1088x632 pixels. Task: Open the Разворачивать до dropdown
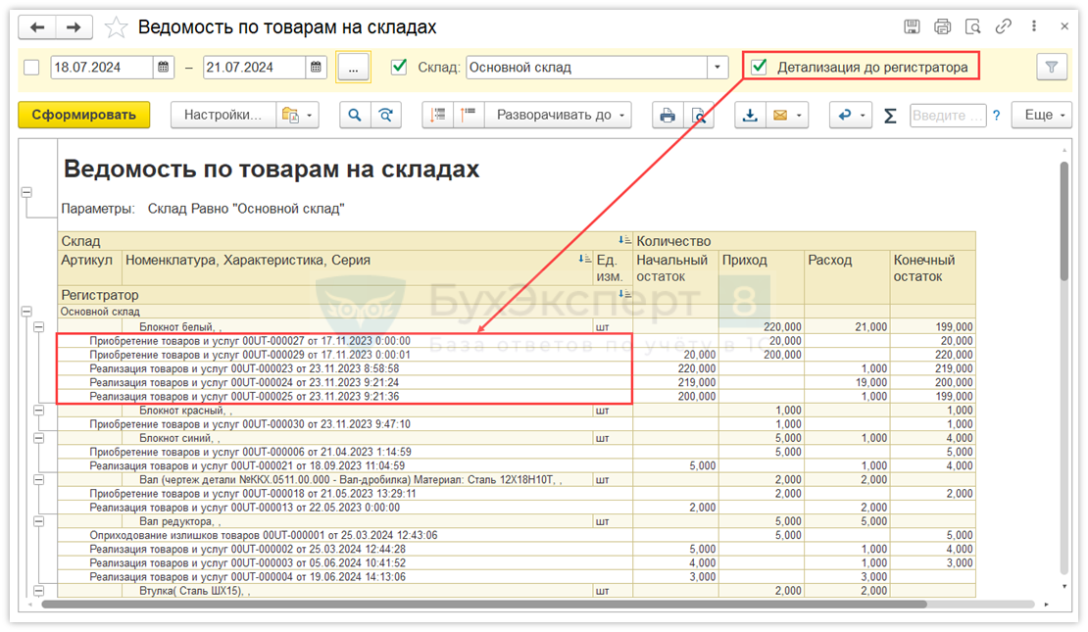click(557, 116)
